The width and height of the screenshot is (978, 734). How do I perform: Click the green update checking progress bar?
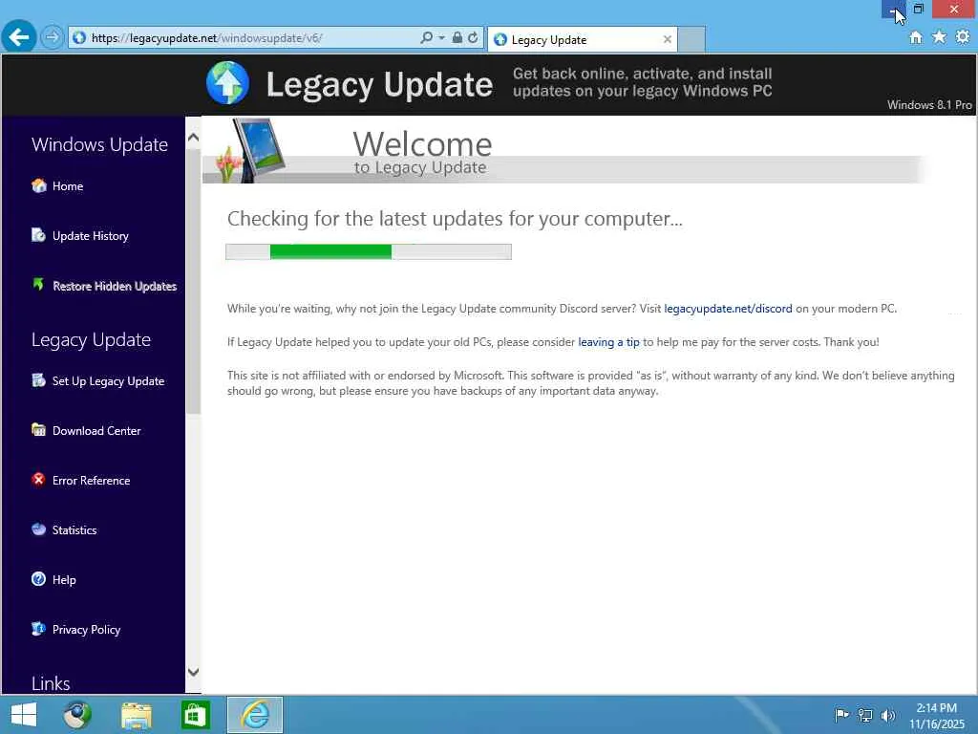[369, 251]
